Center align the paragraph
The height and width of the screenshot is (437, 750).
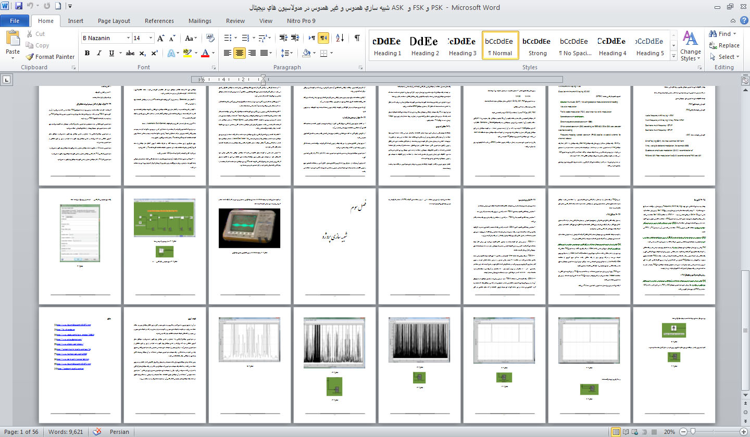240,53
